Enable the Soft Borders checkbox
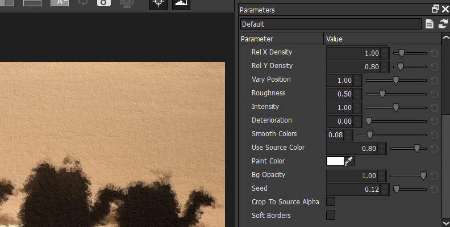The height and width of the screenshot is (227, 450). [x=331, y=215]
